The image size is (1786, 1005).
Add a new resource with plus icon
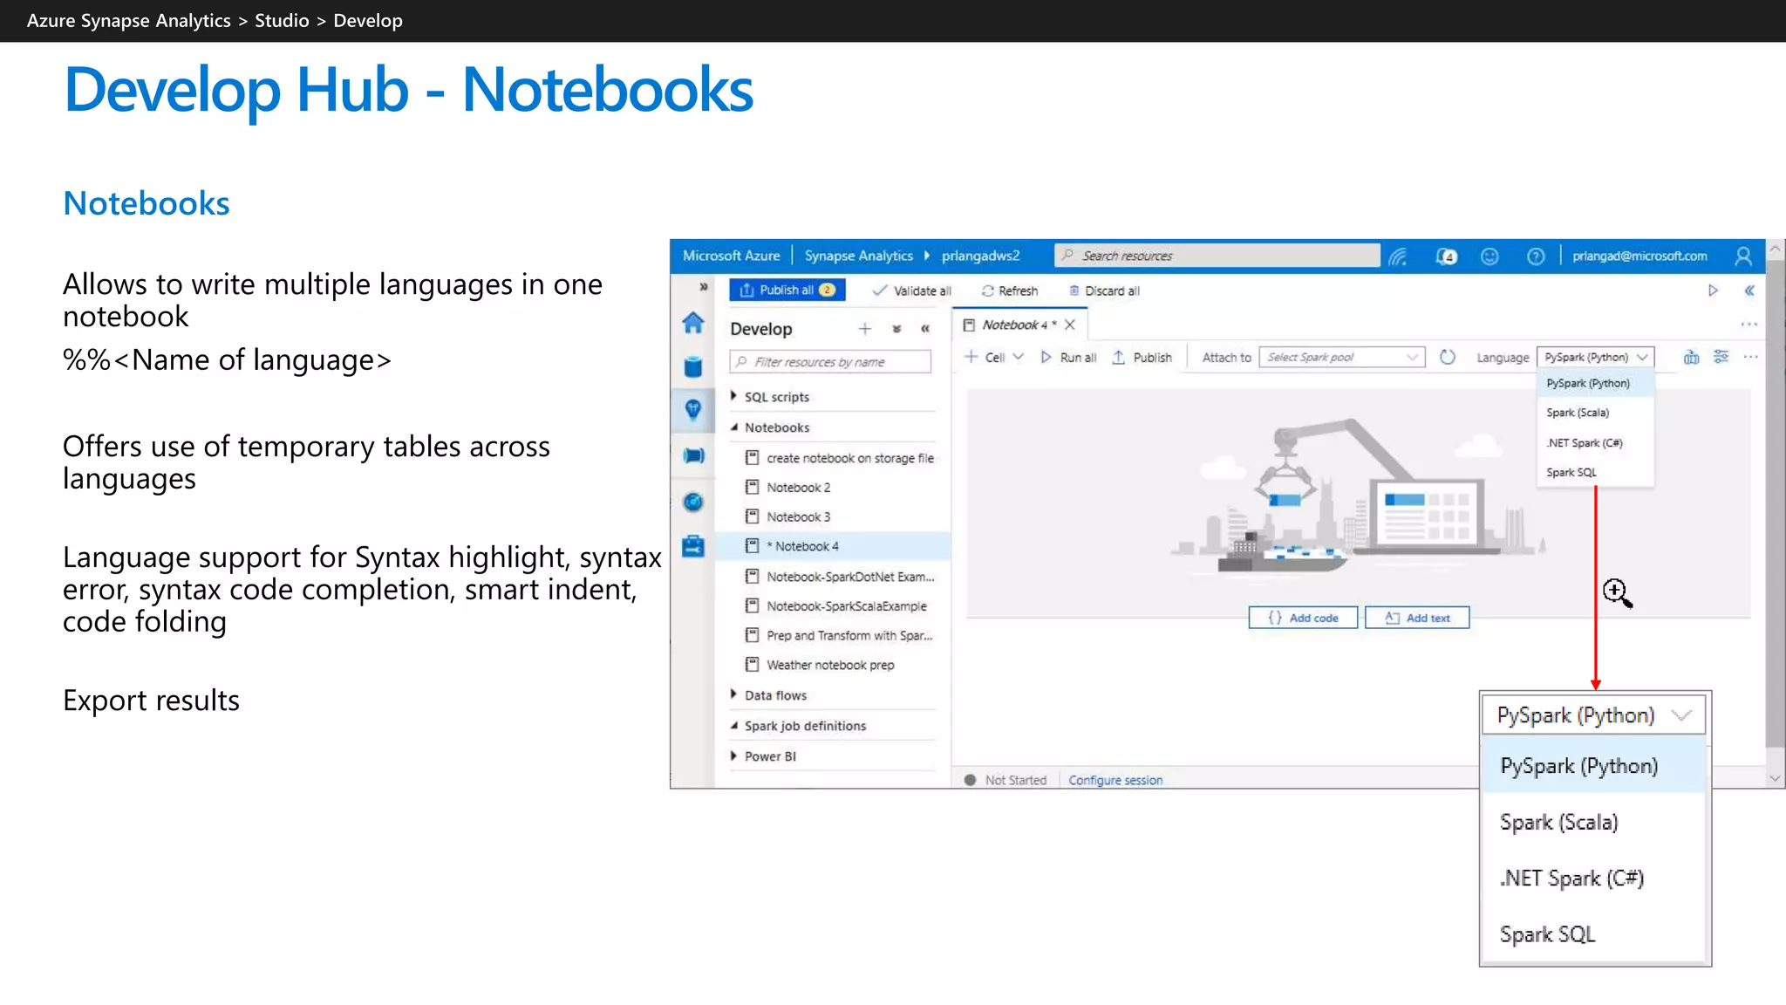point(864,329)
